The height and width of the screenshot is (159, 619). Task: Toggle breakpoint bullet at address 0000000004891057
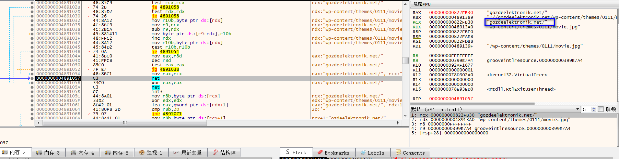point(32,78)
